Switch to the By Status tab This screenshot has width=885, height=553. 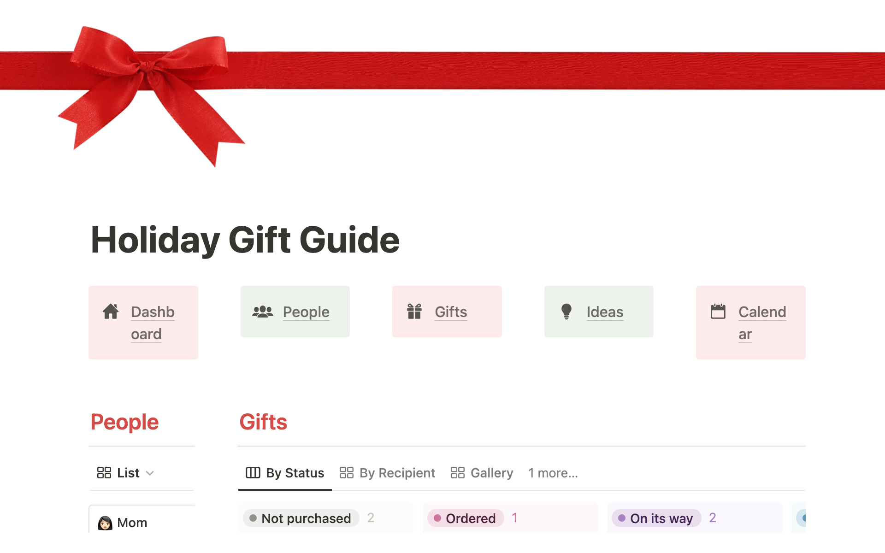click(285, 473)
